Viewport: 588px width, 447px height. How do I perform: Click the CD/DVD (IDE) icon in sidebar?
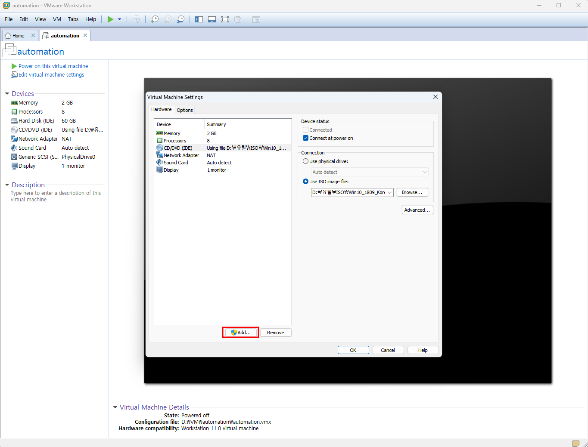(14, 130)
